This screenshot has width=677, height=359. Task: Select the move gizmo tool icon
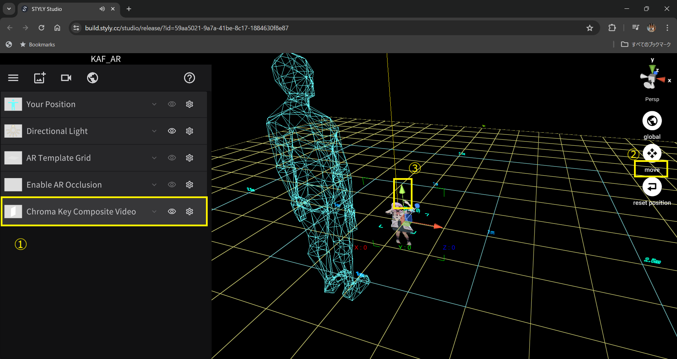652,153
